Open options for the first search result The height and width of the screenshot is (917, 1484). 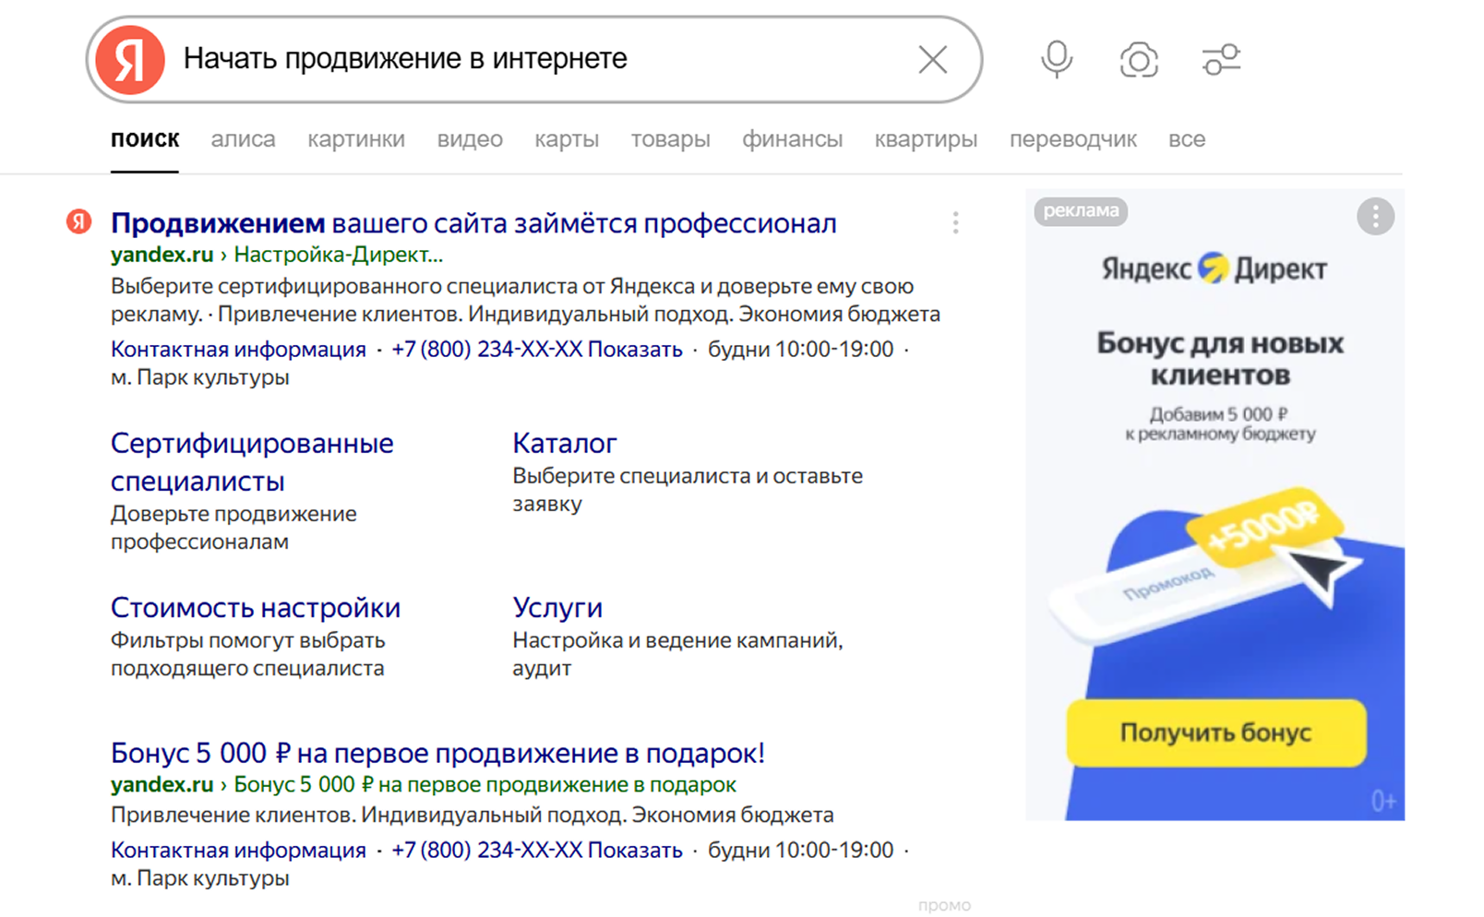956,222
